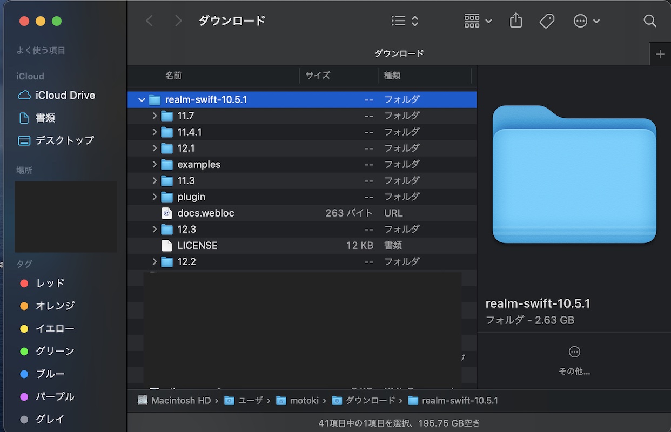Filter by gray グレイ tag dot
Screen dimensions: 671x432
[24, 419]
